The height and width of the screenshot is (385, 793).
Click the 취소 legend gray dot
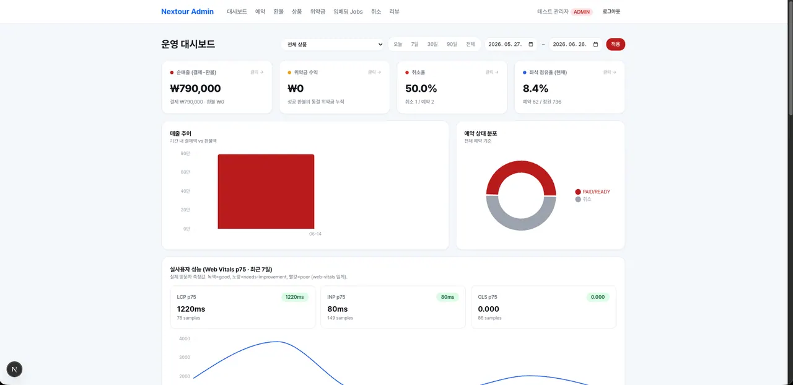[x=578, y=199]
